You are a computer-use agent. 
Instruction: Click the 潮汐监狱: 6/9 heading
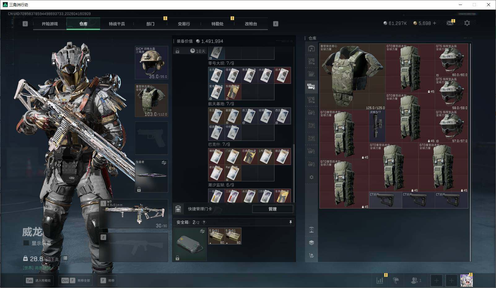[x=221, y=185]
